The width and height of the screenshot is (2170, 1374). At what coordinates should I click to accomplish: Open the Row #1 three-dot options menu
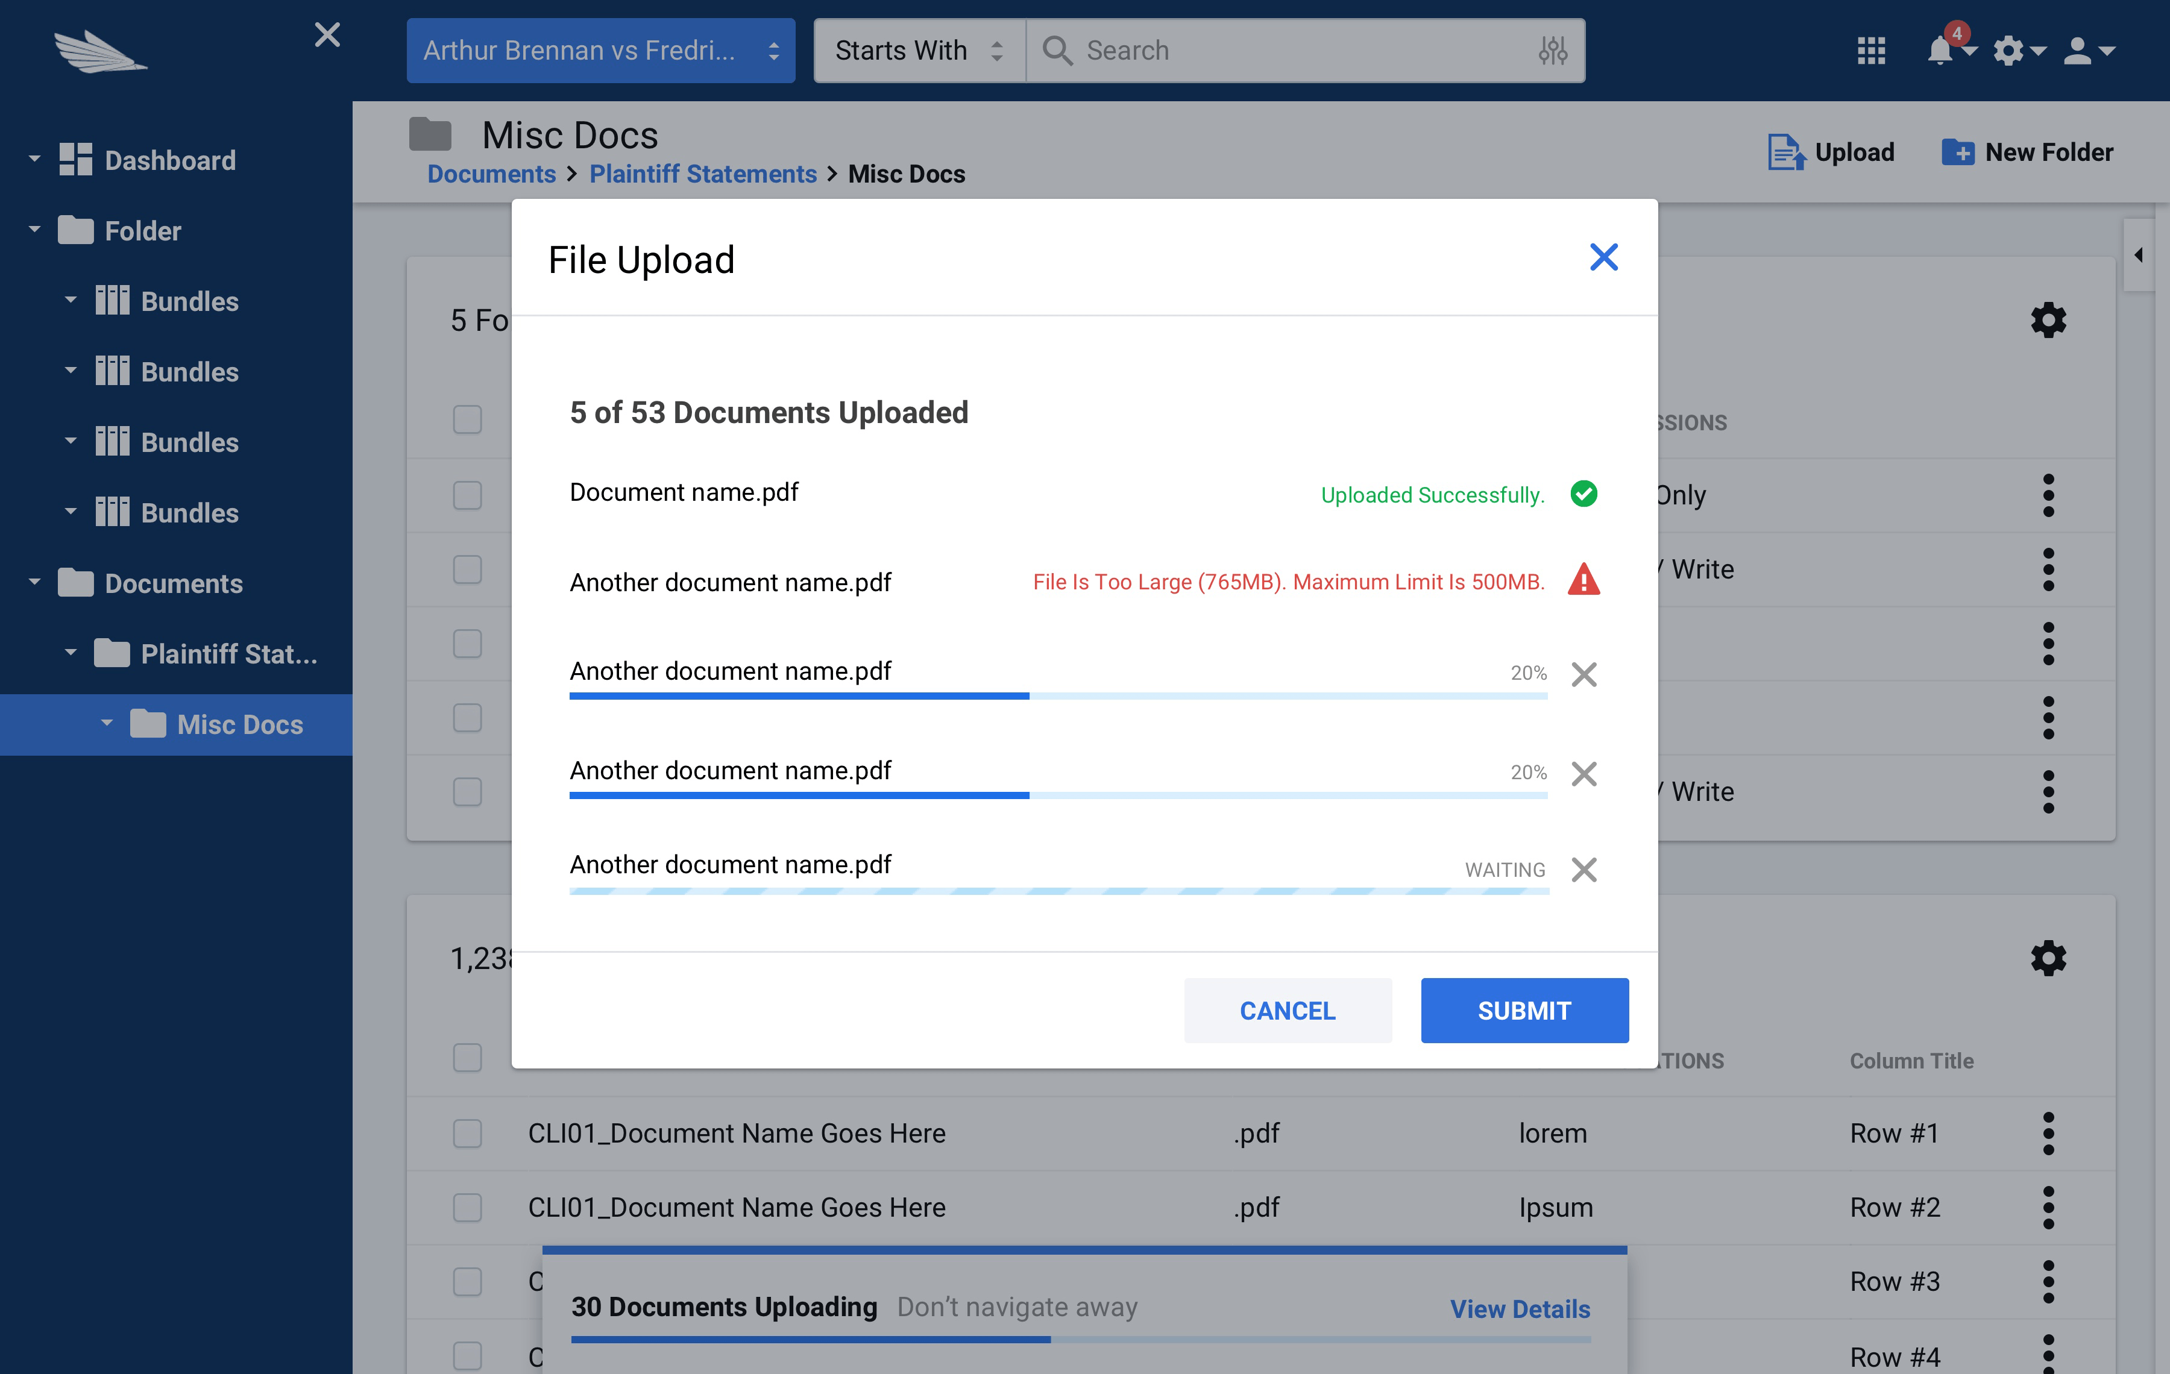[x=2048, y=1132]
